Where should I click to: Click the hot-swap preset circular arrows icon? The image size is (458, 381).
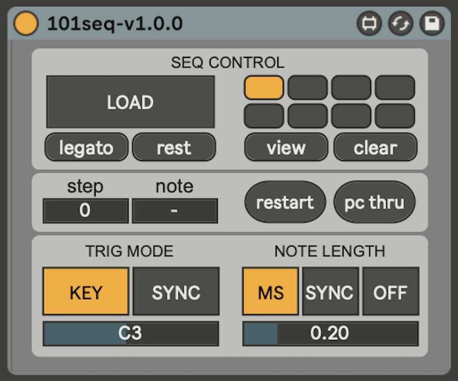(400, 24)
